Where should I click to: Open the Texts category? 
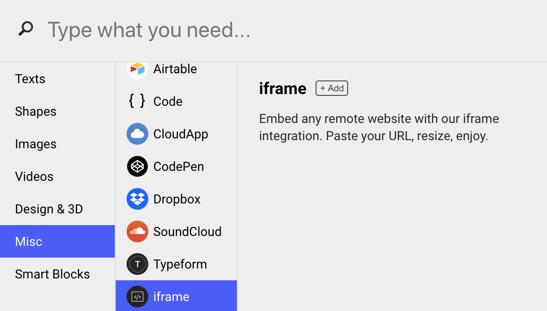[30, 79]
